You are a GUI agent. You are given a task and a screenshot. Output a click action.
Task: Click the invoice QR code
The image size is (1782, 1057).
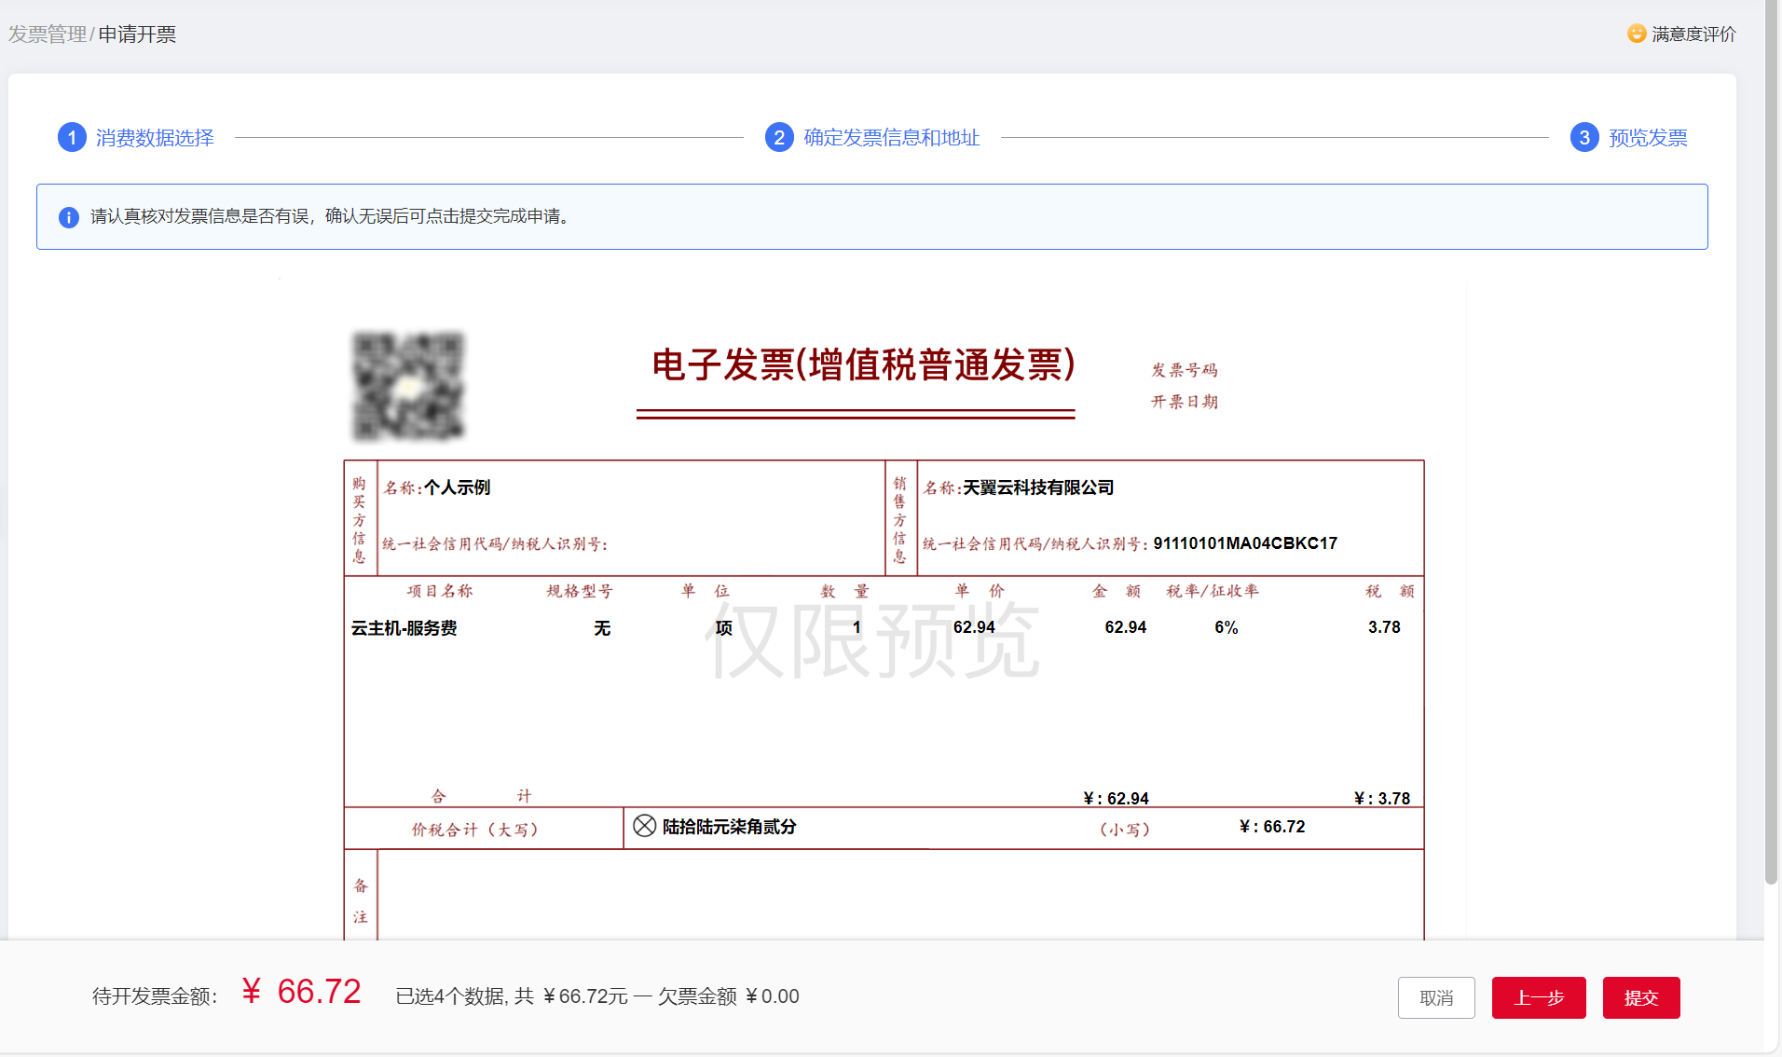coord(408,386)
